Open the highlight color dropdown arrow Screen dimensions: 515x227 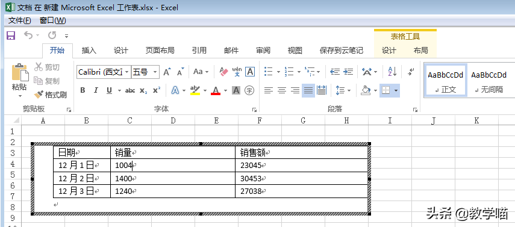coord(205,90)
